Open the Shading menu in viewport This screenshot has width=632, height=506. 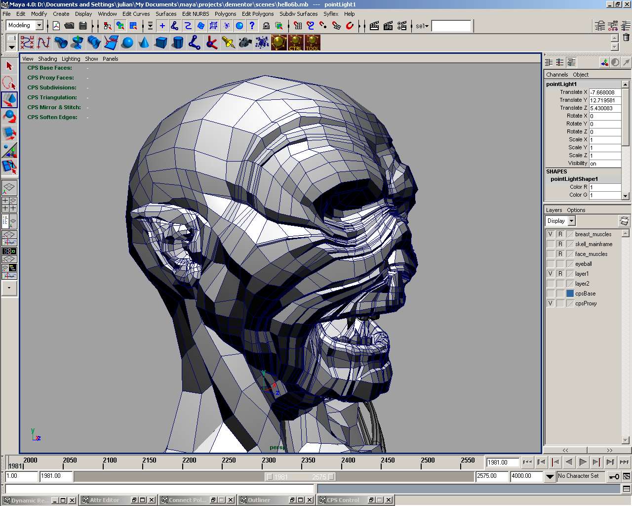(47, 59)
